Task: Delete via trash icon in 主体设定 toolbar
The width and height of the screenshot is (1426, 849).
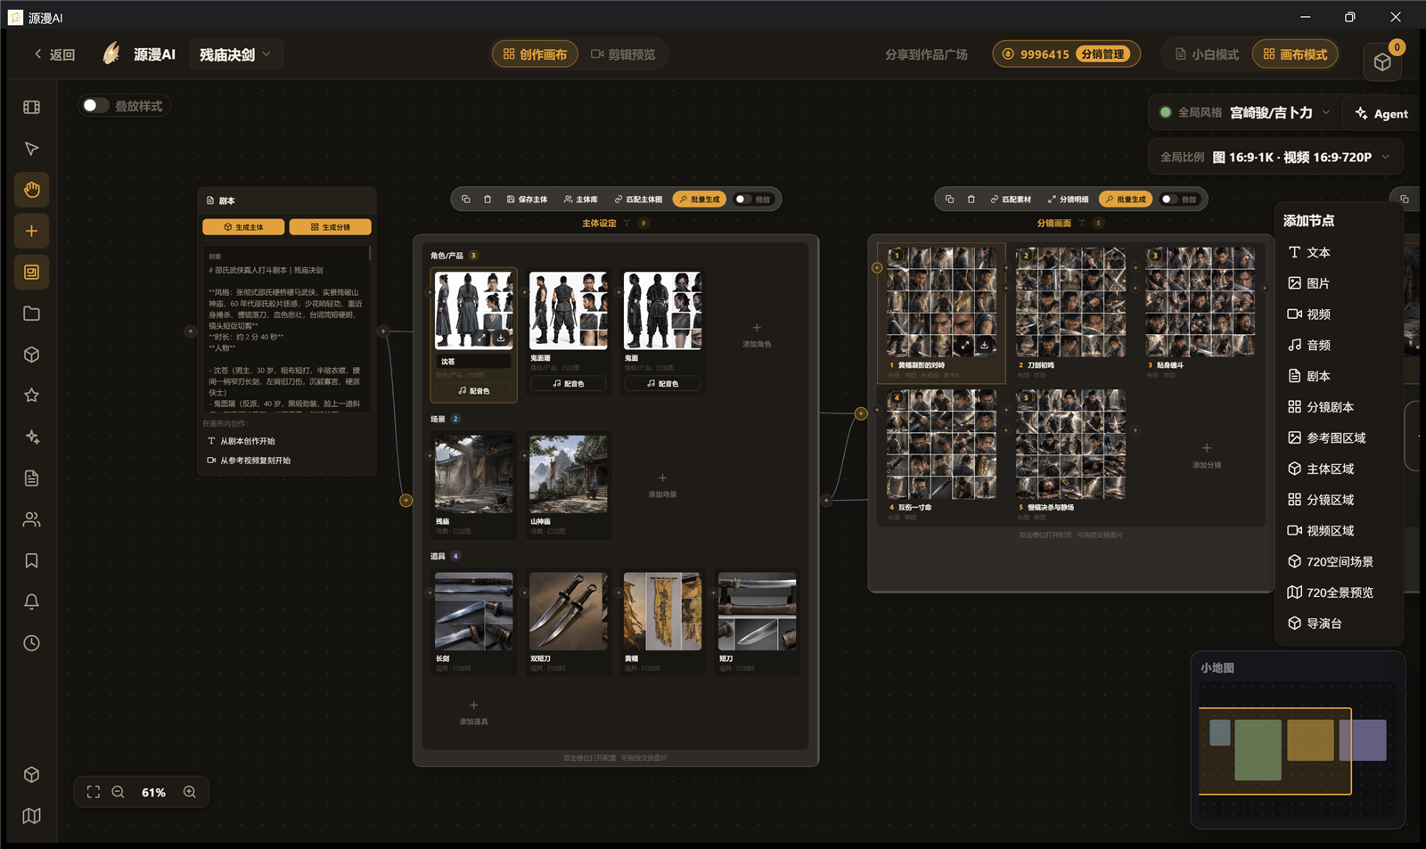Action: tap(488, 200)
